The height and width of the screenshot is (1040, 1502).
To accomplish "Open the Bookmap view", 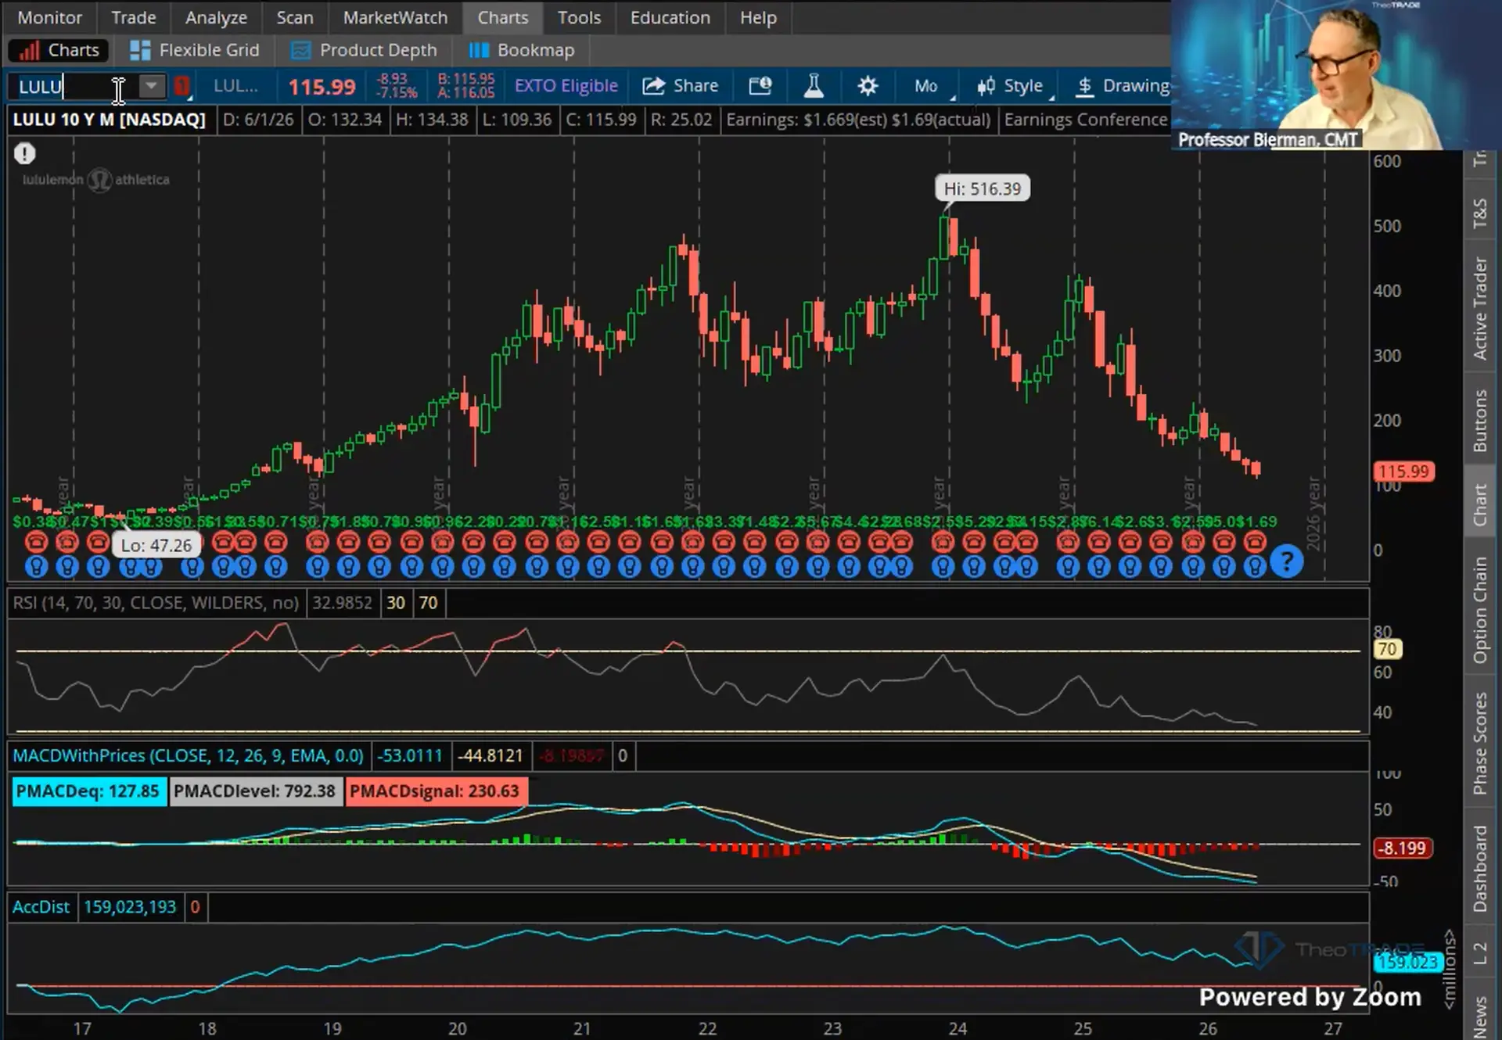I will click(x=522, y=50).
